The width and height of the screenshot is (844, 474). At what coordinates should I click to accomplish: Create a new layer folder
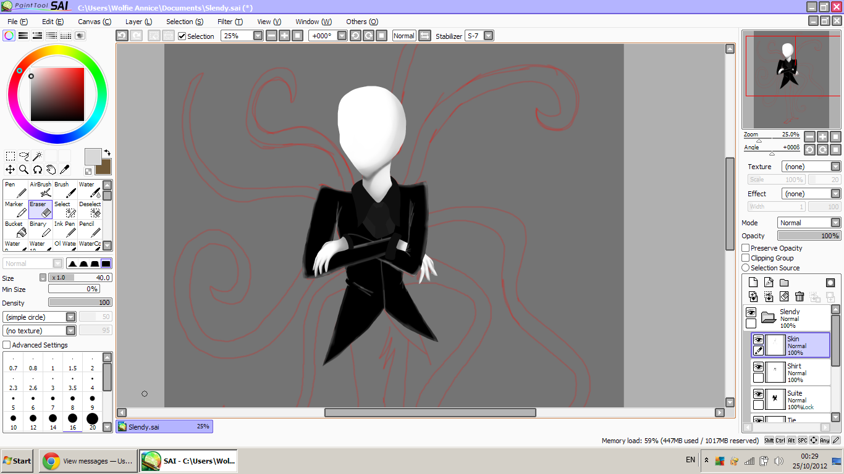(x=784, y=283)
